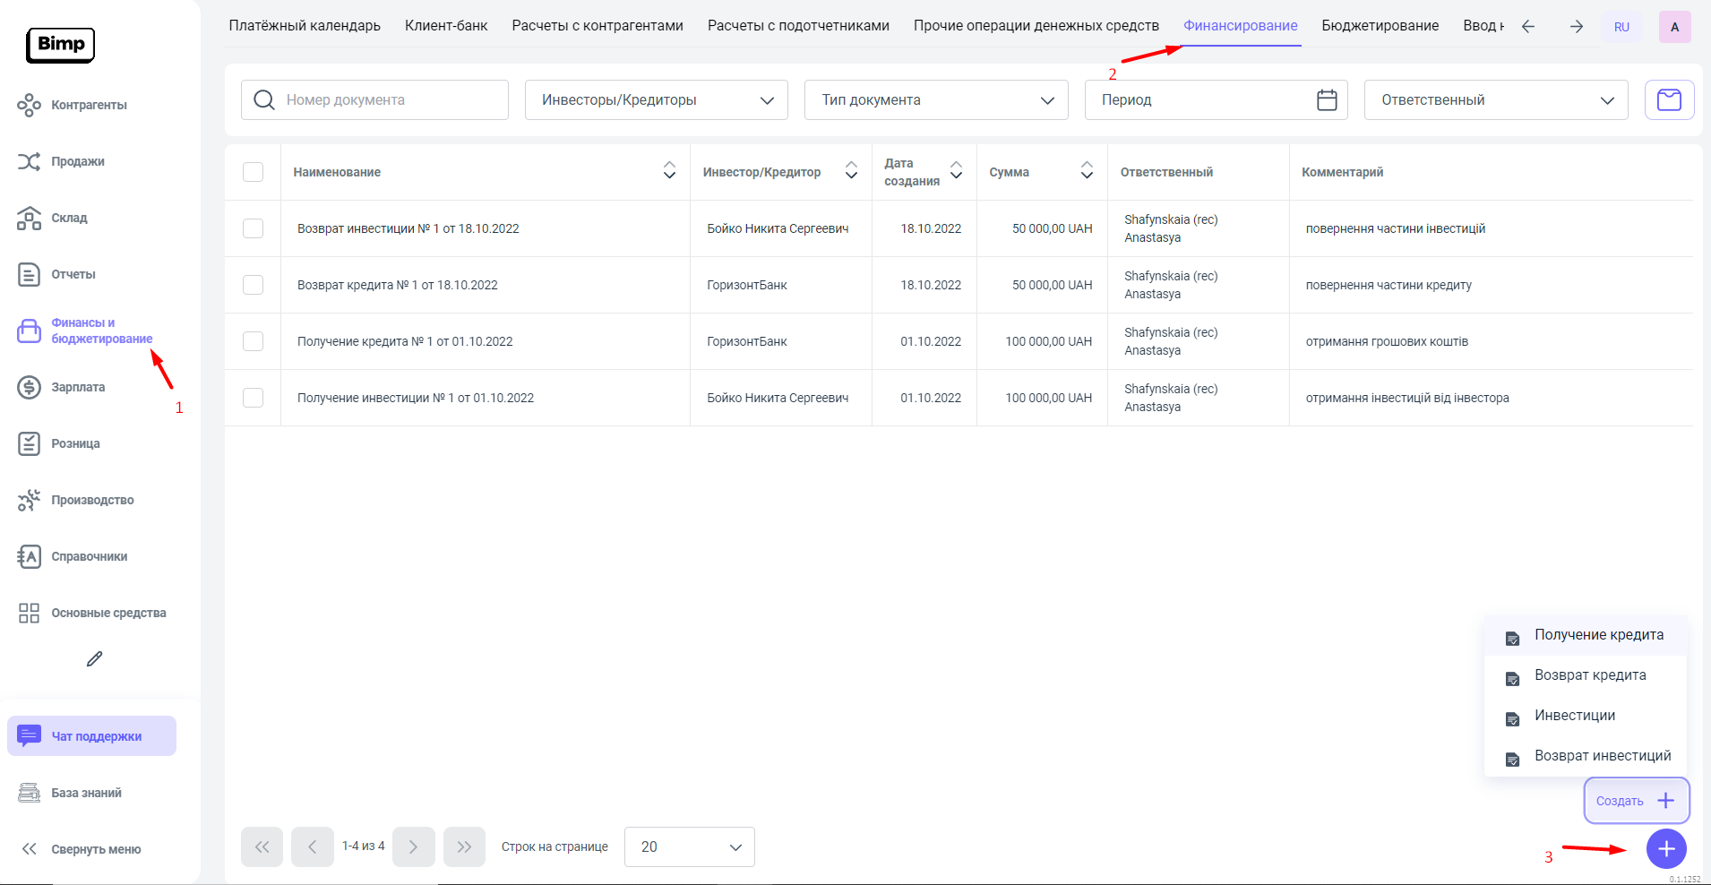
Task: Expand the Инвесторы/Кредиторы dropdown
Action: pos(656,99)
